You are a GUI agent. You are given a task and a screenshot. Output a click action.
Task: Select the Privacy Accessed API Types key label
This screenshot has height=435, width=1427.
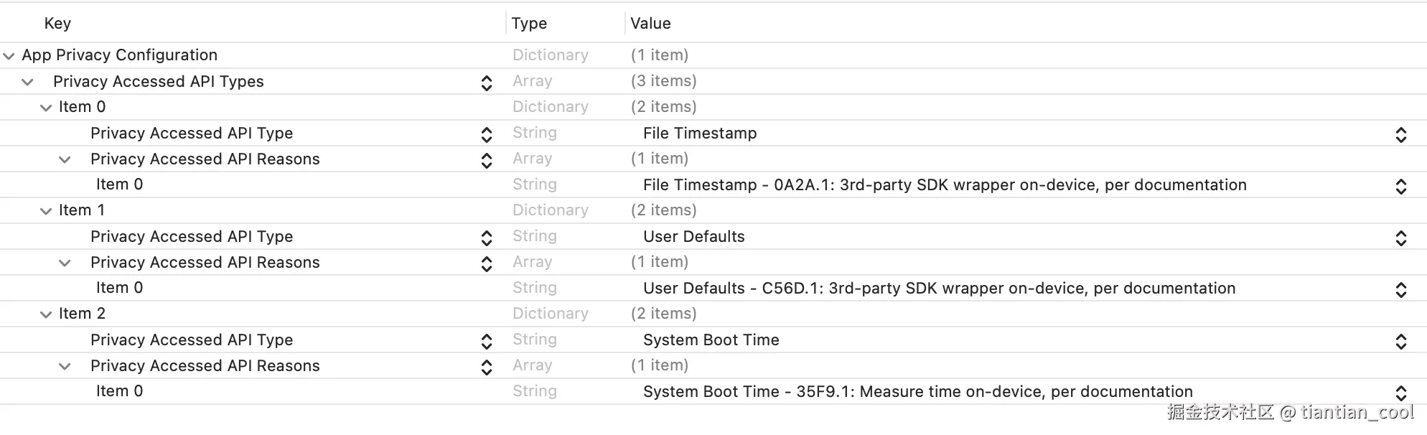[x=158, y=82]
